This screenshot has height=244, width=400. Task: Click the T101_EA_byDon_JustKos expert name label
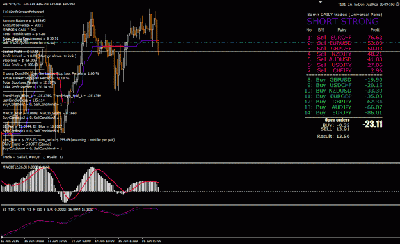[x=366, y=4]
